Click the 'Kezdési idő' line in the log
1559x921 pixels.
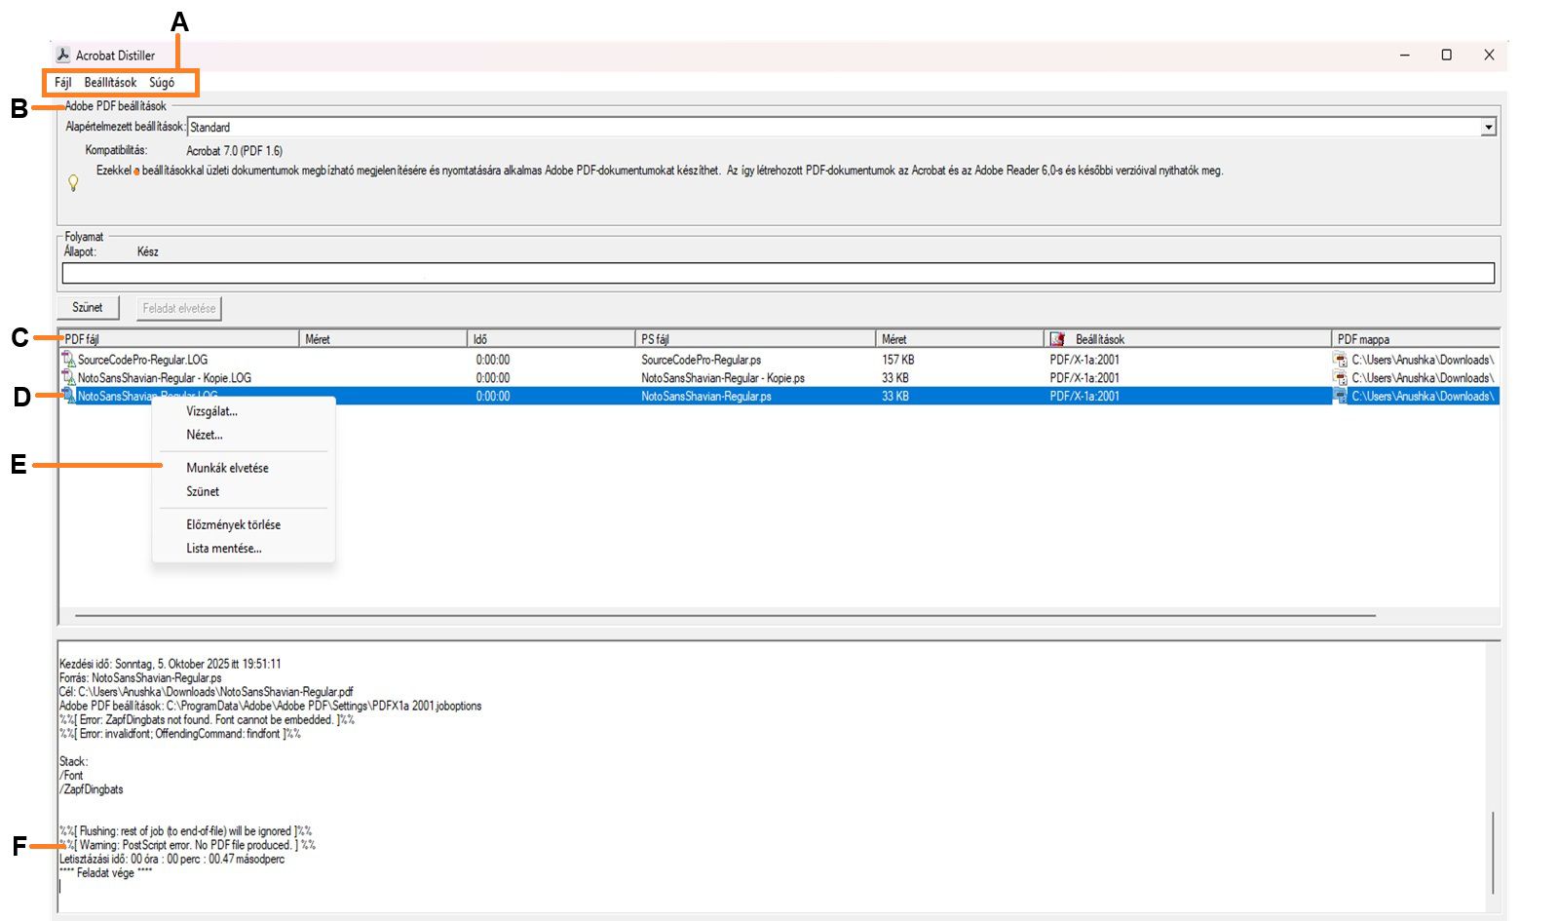coord(170,664)
